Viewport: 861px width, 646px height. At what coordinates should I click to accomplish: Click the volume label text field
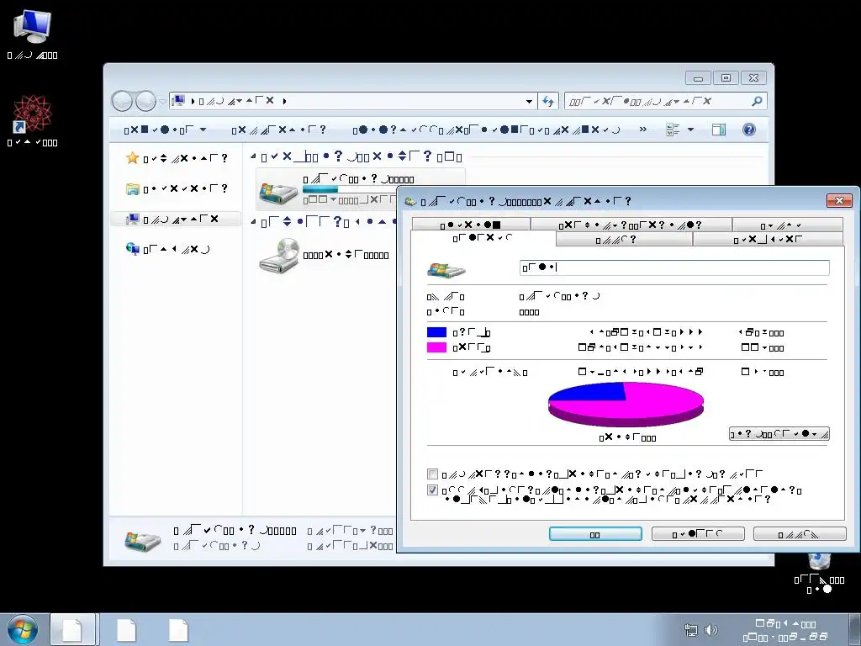click(674, 267)
